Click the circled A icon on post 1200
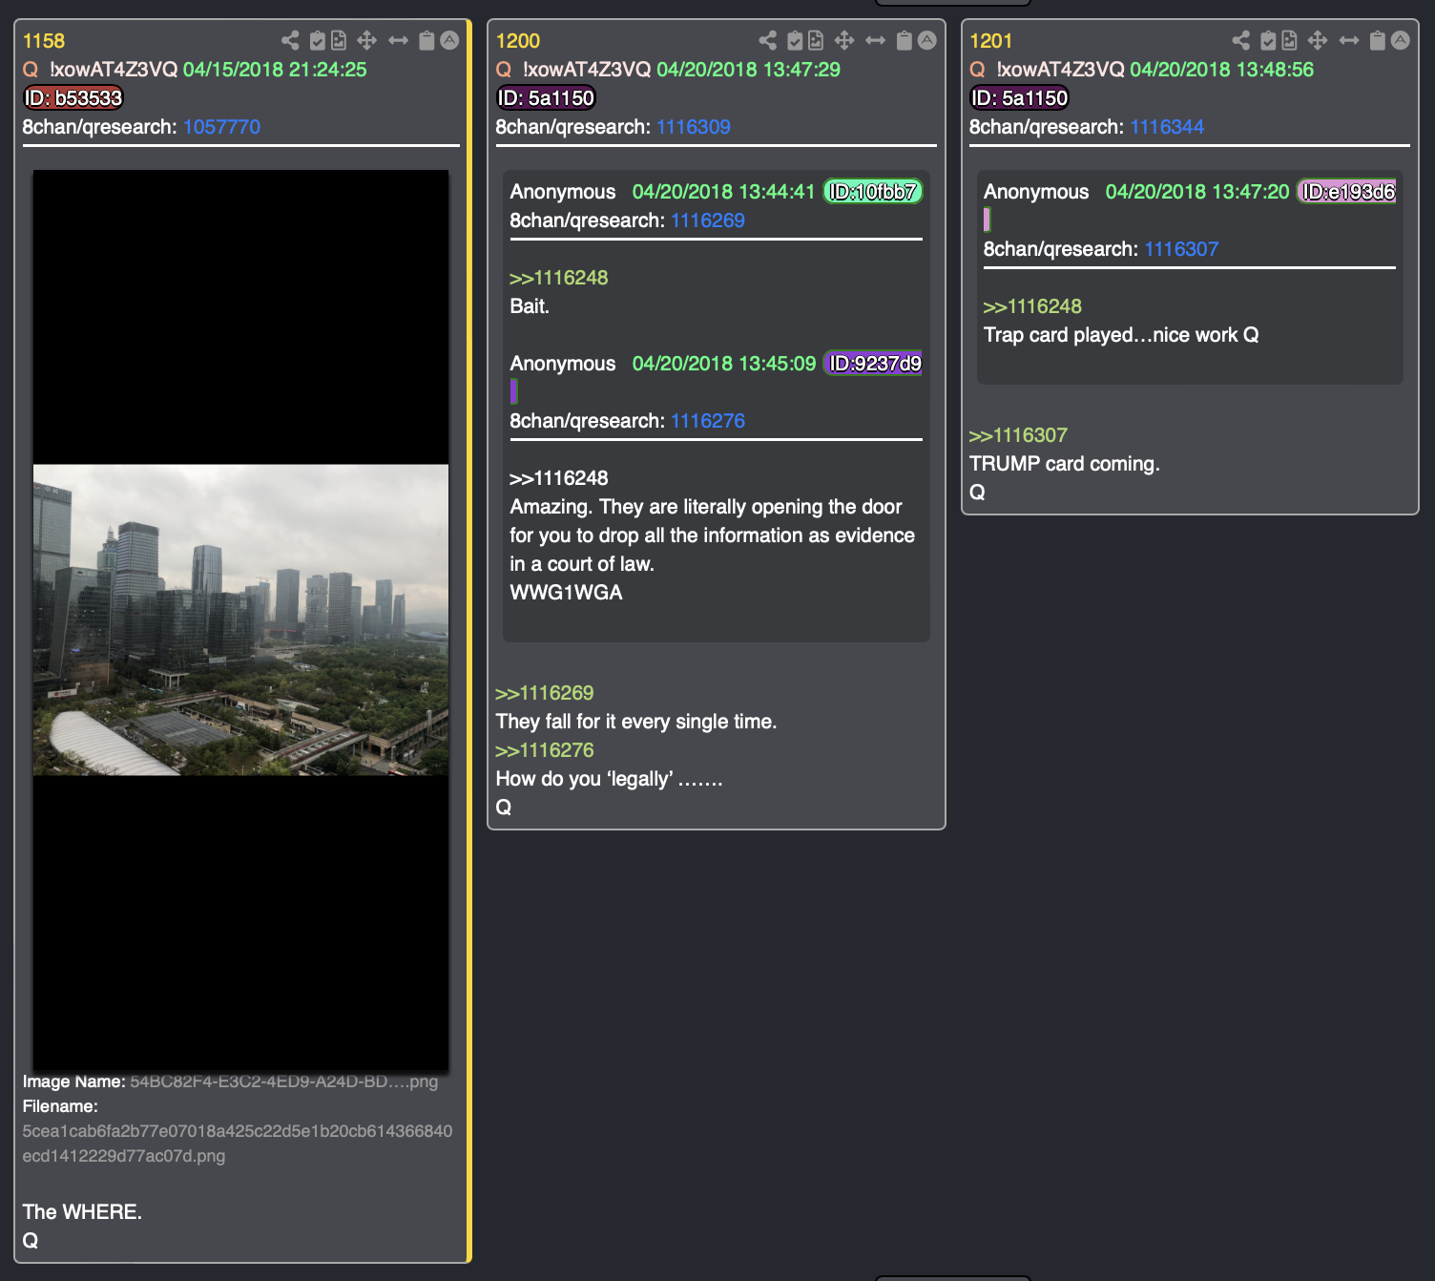Image resolution: width=1435 pixels, height=1281 pixels. 926,40
